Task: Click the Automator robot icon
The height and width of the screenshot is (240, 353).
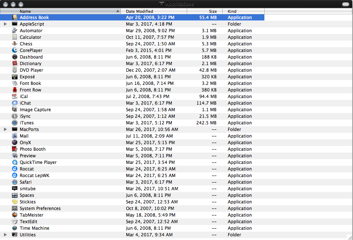Action: pos(15,31)
